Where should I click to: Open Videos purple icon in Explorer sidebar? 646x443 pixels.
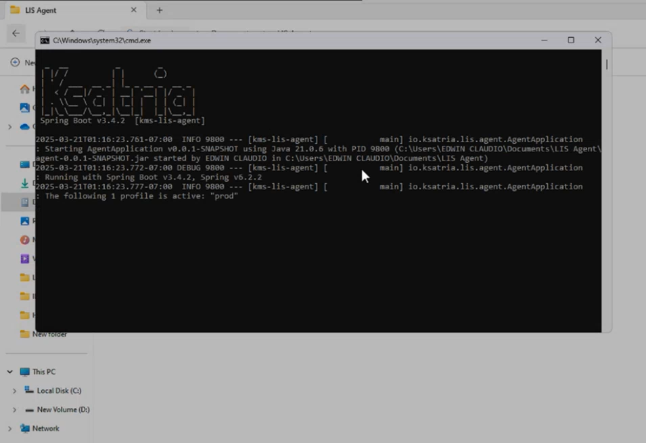click(x=25, y=258)
